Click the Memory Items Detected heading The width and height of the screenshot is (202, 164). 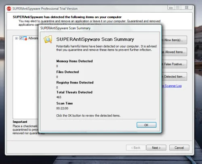74,61
